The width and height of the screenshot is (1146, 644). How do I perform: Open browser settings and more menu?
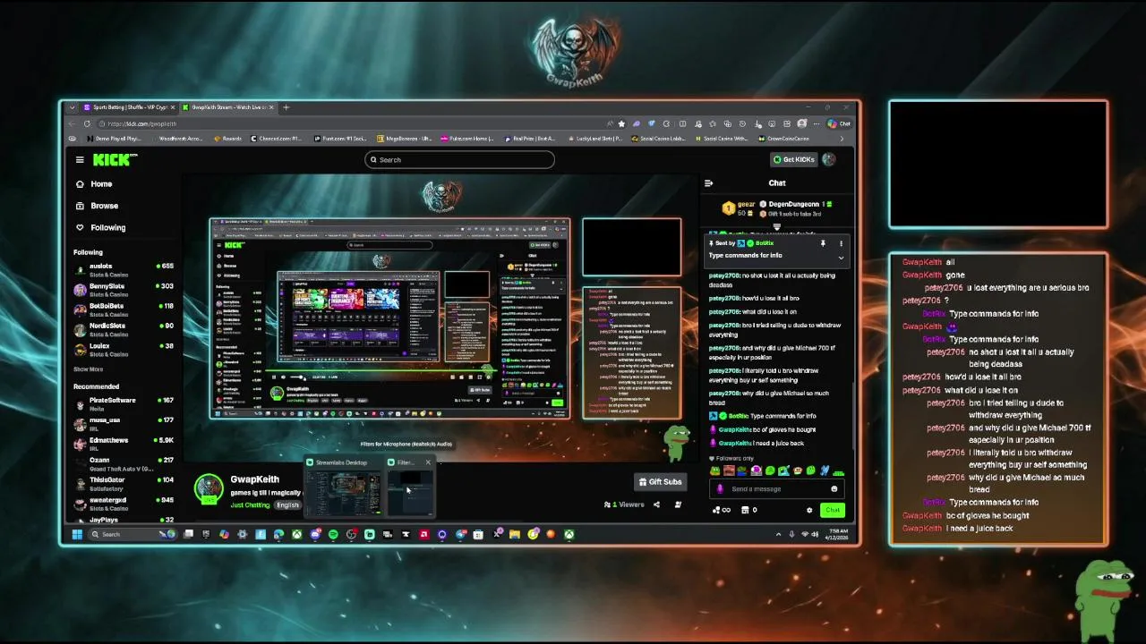817,123
